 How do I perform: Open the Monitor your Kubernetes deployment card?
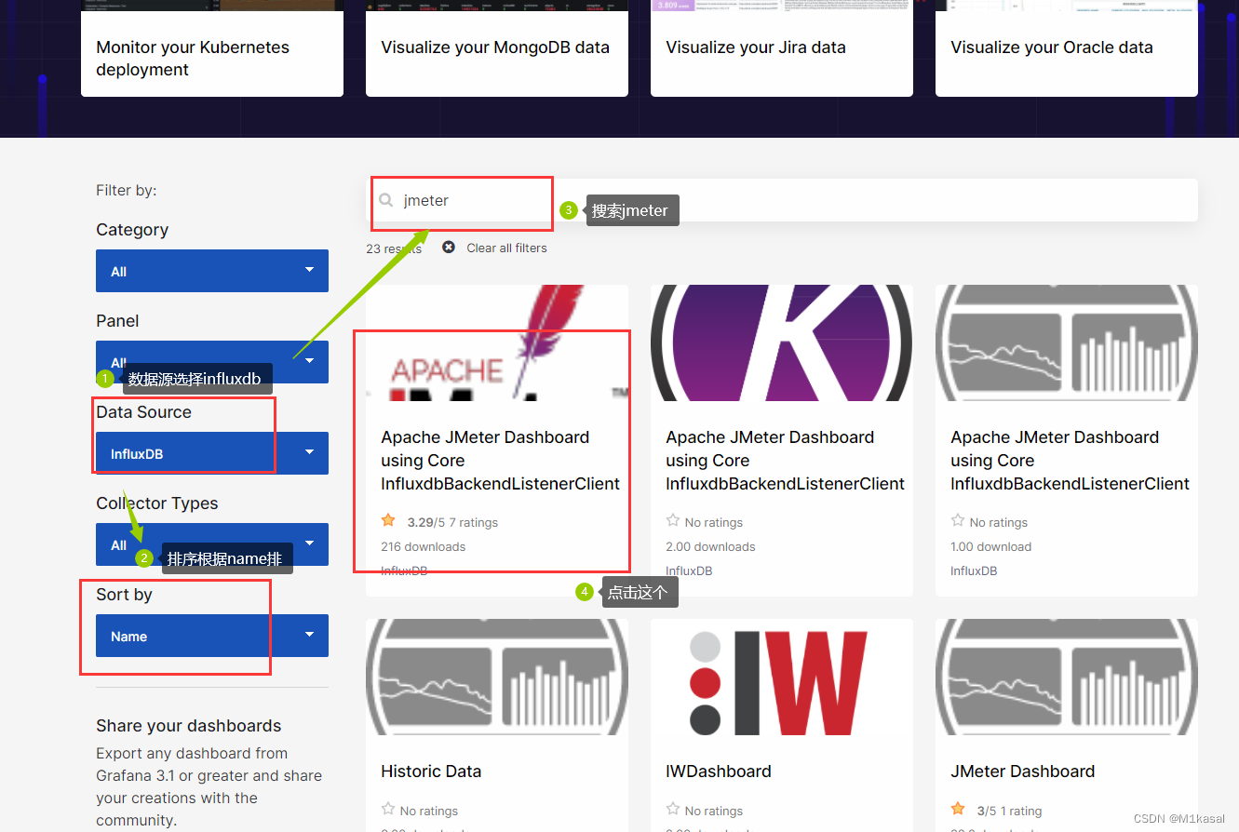point(212,47)
